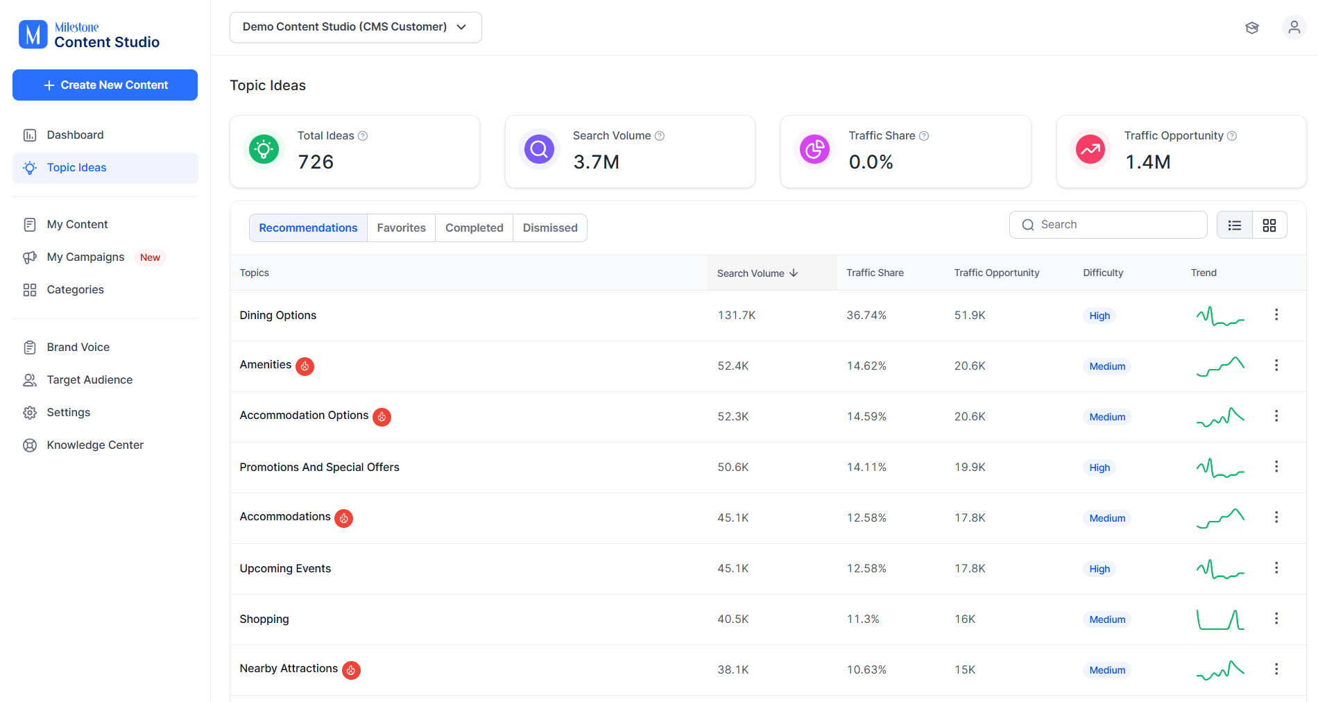Click the Total Ideas info icon
Image resolution: width=1318 pixels, height=702 pixels.
(x=363, y=136)
